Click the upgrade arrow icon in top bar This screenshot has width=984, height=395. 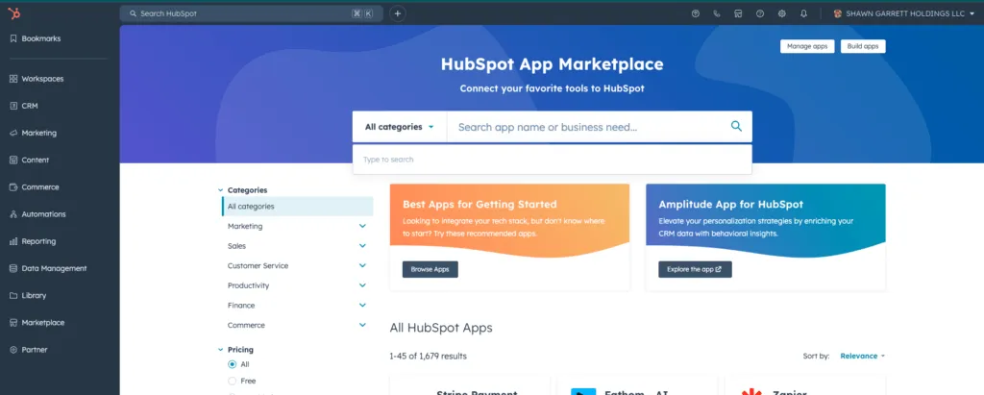coord(696,13)
